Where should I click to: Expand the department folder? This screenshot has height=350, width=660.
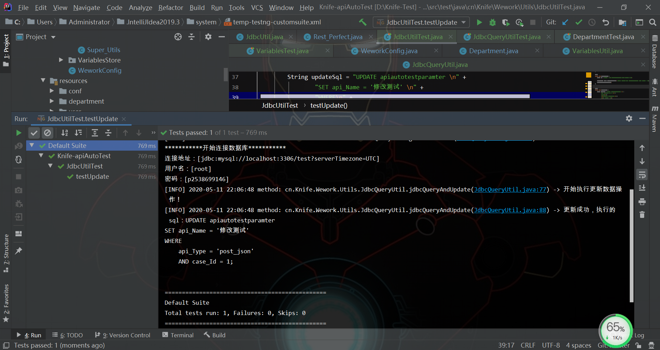(52, 101)
